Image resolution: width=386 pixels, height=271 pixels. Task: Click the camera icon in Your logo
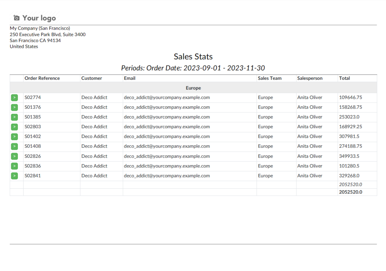coord(16,18)
